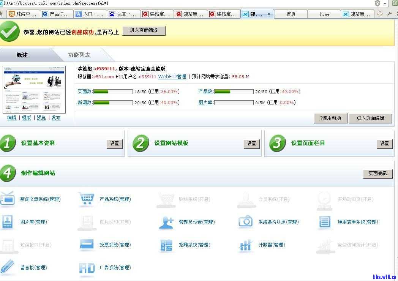
Task: Click the guestbook pencil icon
Action: click(x=8, y=267)
